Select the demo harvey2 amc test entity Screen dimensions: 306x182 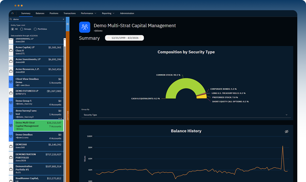click(38, 114)
